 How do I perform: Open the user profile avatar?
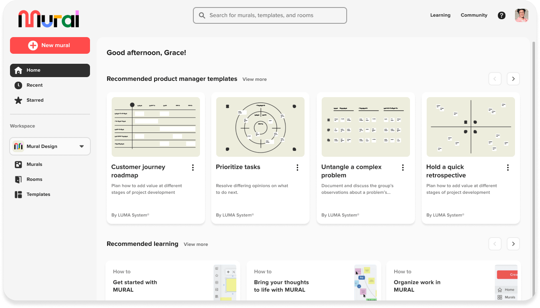522,15
